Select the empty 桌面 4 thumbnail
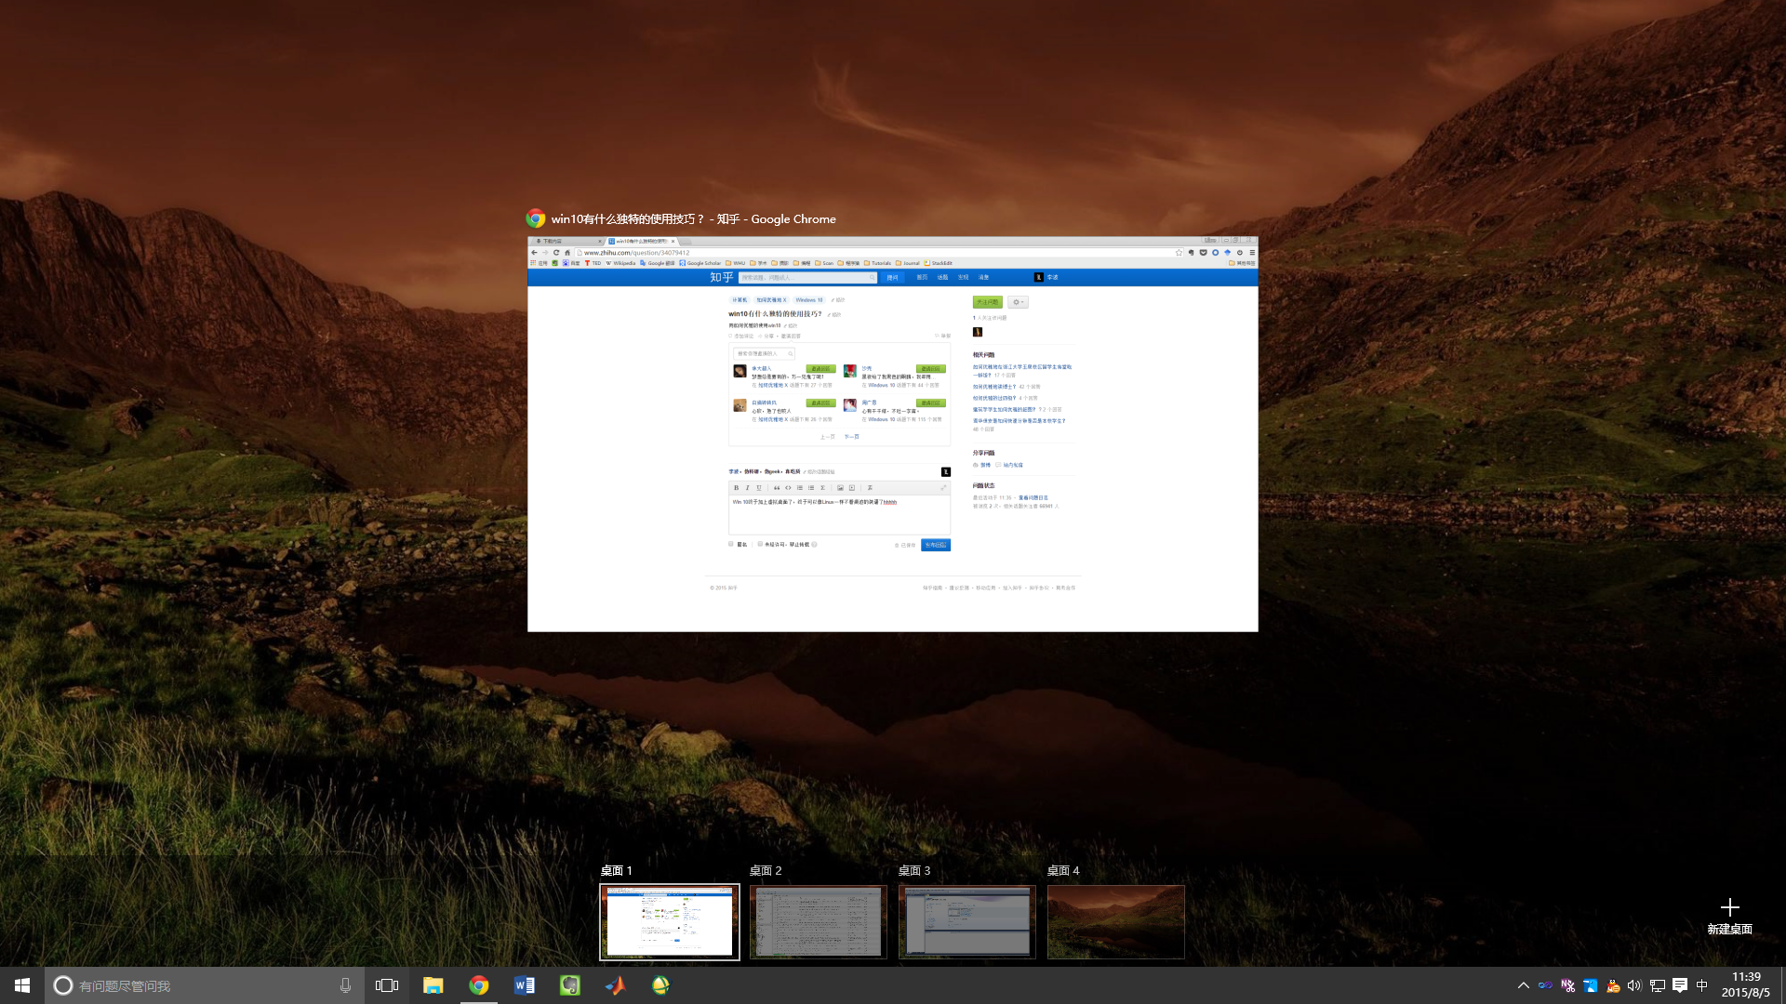Image resolution: width=1786 pixels, height=1004 pixels. [1115, 921]
